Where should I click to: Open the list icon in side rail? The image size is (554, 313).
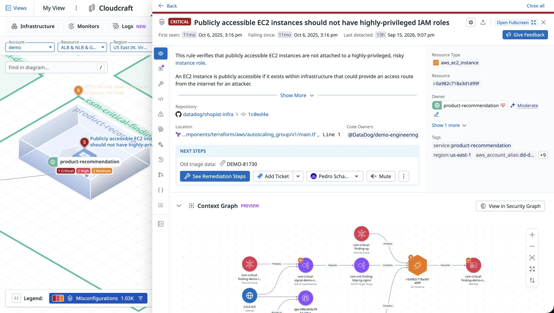[x=161, y=205]
